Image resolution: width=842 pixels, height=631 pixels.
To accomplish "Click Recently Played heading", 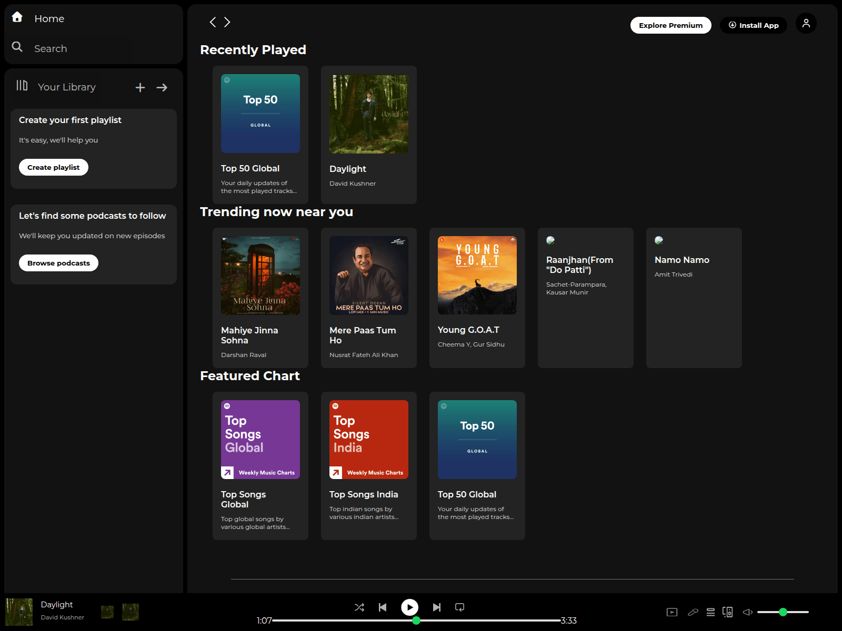I will tap(253, 49).
